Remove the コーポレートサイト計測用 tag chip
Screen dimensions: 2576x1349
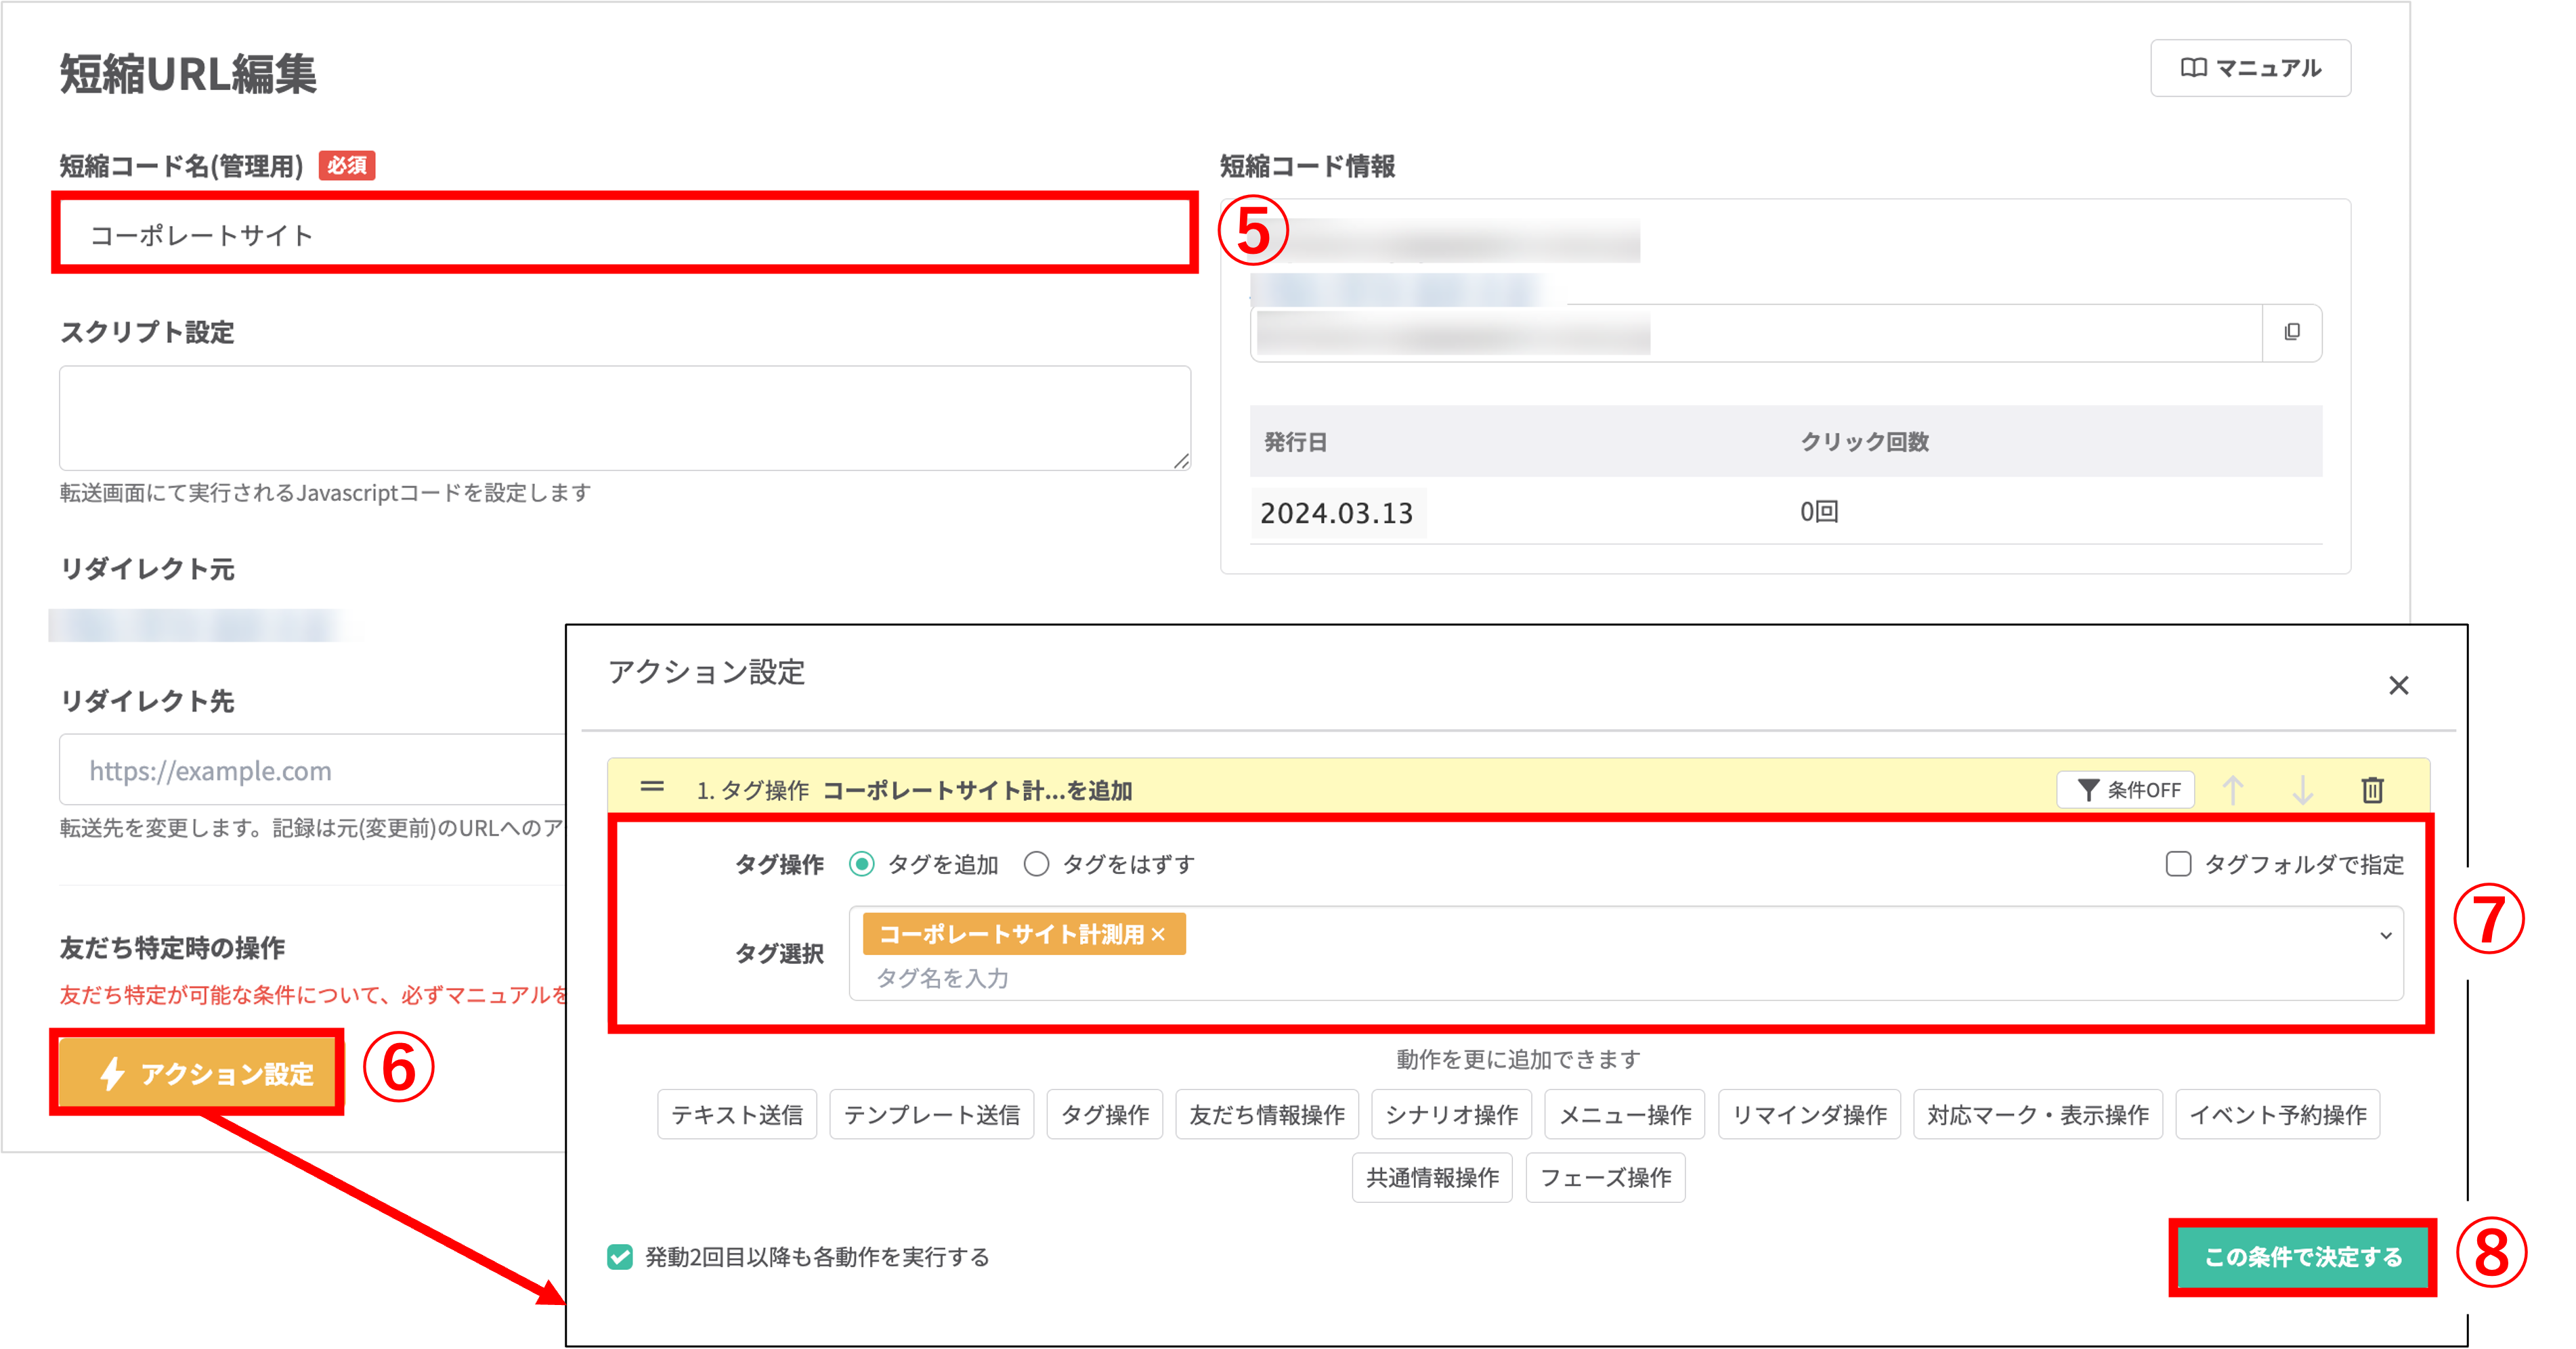pyautogui.click(x=1159, y=934)
